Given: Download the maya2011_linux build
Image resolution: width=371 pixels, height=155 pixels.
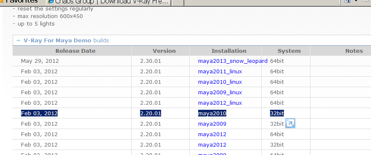Looking at the screenshot, I should (220, 71).
